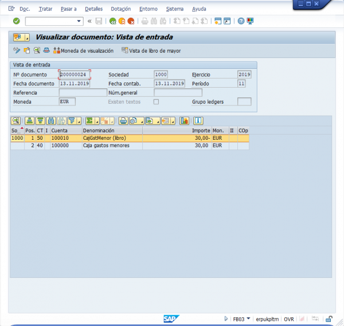The width and height of the screenshot is (344, 326).
Task: Open the Doc. menu
Action: click(25, 9)
